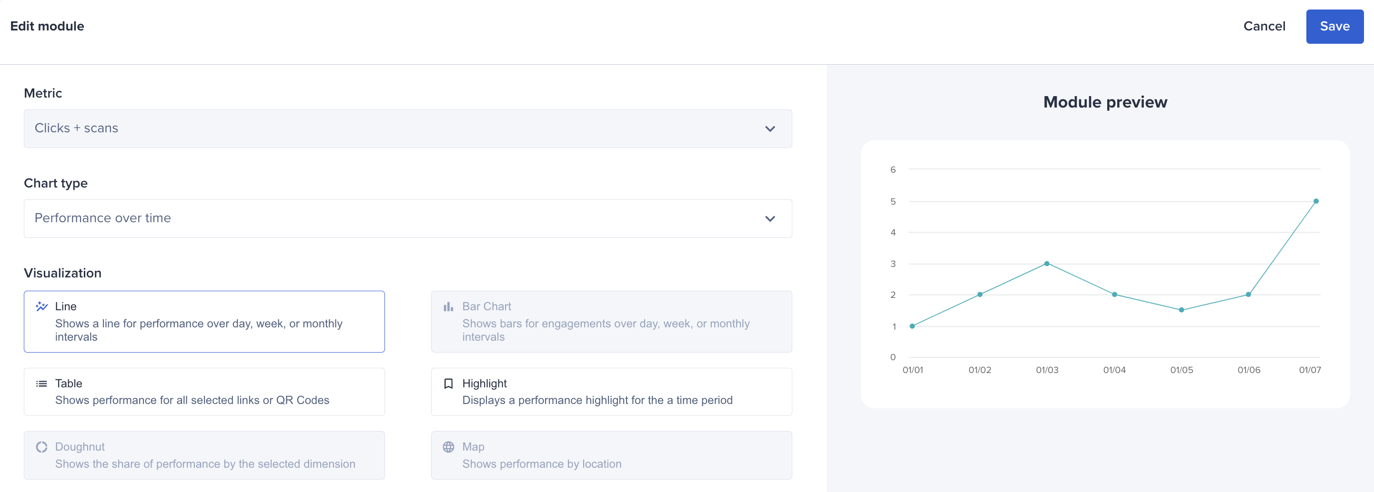Click 'Shows performance by location' description
This screenshot has height=492, width=1374.
(x=542, y=464)
